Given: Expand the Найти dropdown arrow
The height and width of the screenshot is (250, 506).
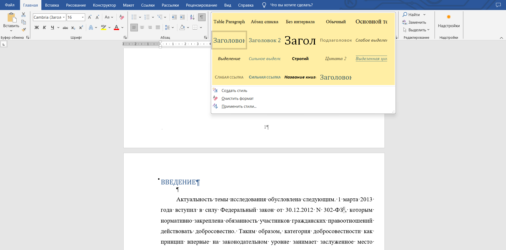Looking at the screenshot, I should coord(424,15).
